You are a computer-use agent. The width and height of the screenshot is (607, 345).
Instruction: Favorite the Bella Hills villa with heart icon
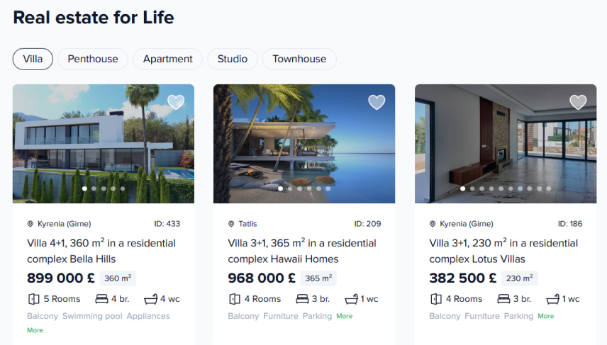pyautogui.click(x=176, y=102)
